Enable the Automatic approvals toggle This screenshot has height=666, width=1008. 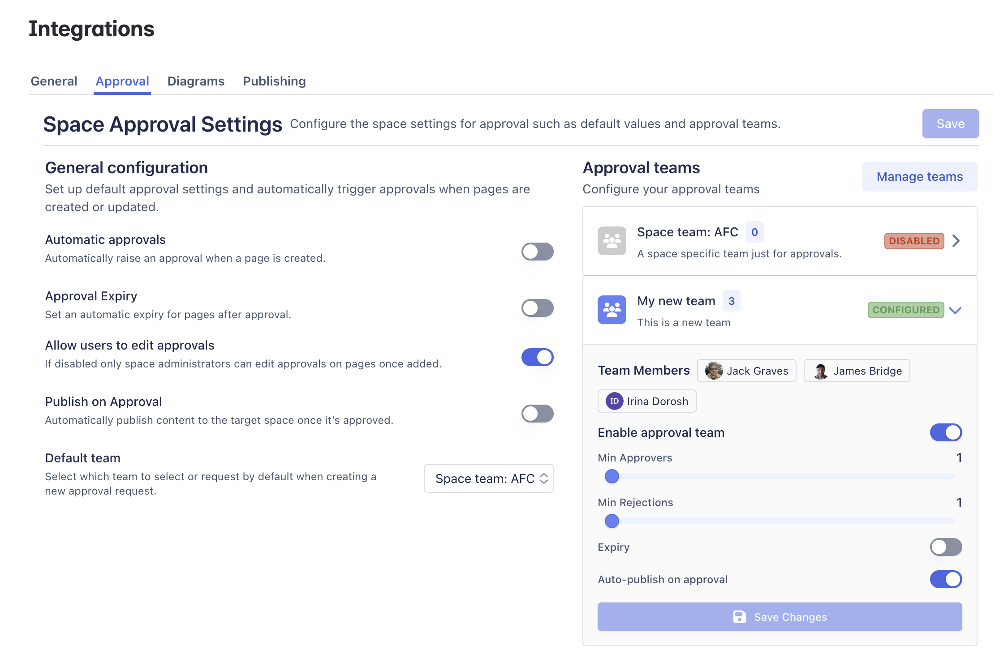pyautogui.click(x=537, y=252)
